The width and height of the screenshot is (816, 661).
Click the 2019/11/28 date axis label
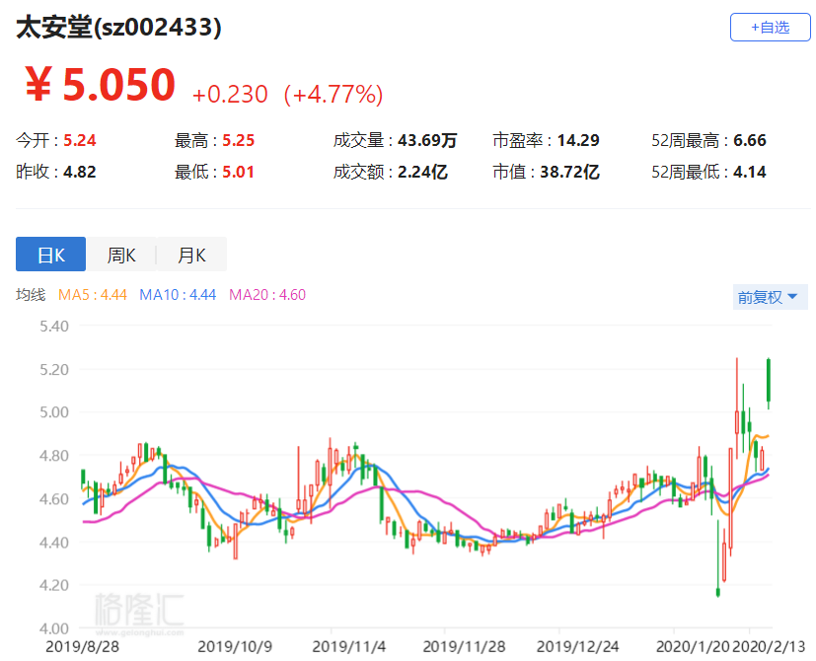point(464,647)
